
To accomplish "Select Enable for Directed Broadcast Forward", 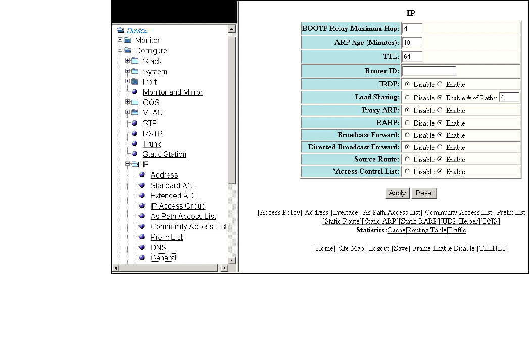I will tap(440, 147).
